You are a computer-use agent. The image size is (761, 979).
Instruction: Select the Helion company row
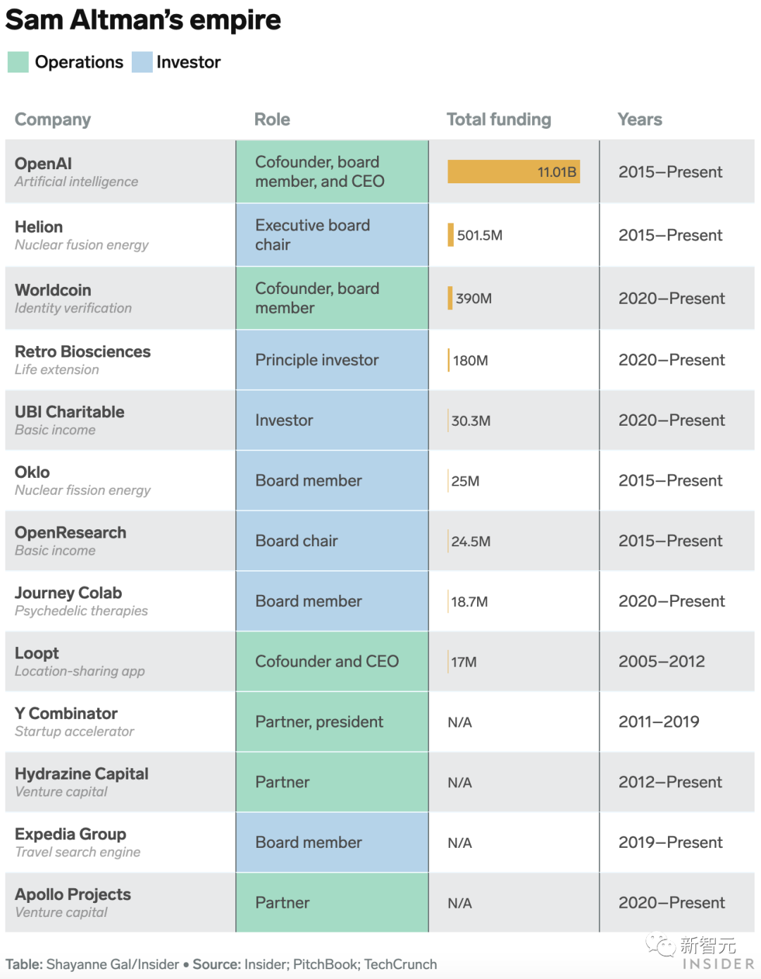click(380, 235)
